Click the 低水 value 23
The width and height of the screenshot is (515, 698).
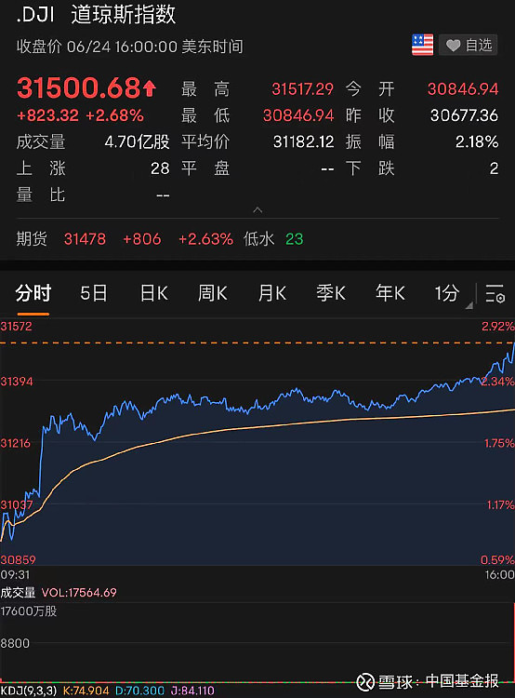coord(294,239)
